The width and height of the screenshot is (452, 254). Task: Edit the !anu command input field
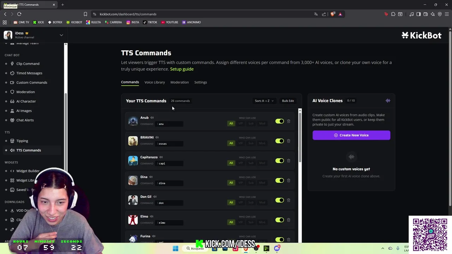[169, 124]
